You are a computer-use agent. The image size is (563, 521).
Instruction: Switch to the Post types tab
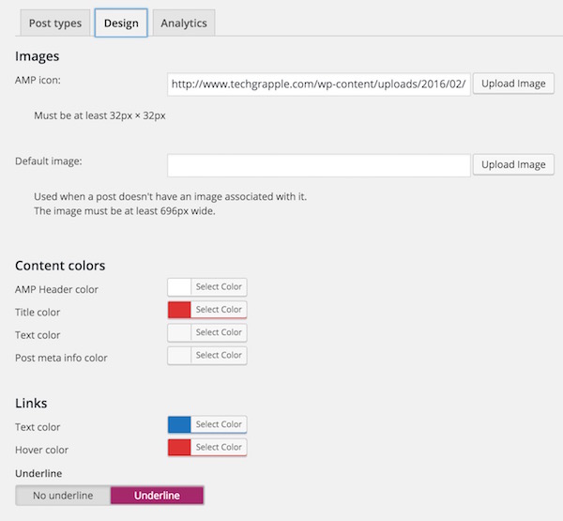[x=55, y=23]
